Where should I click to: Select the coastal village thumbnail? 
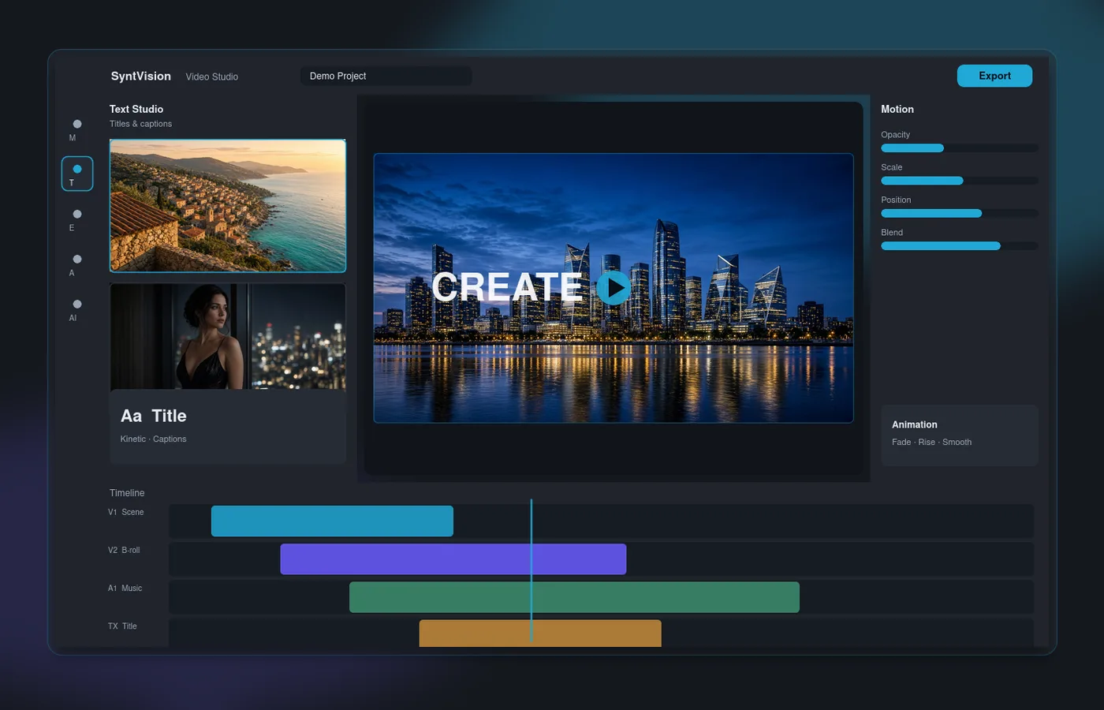point(228,206)
